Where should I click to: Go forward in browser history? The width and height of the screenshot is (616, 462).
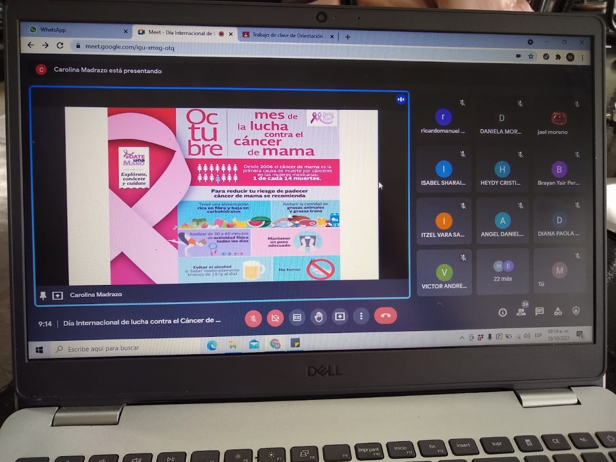pos(45,45)
